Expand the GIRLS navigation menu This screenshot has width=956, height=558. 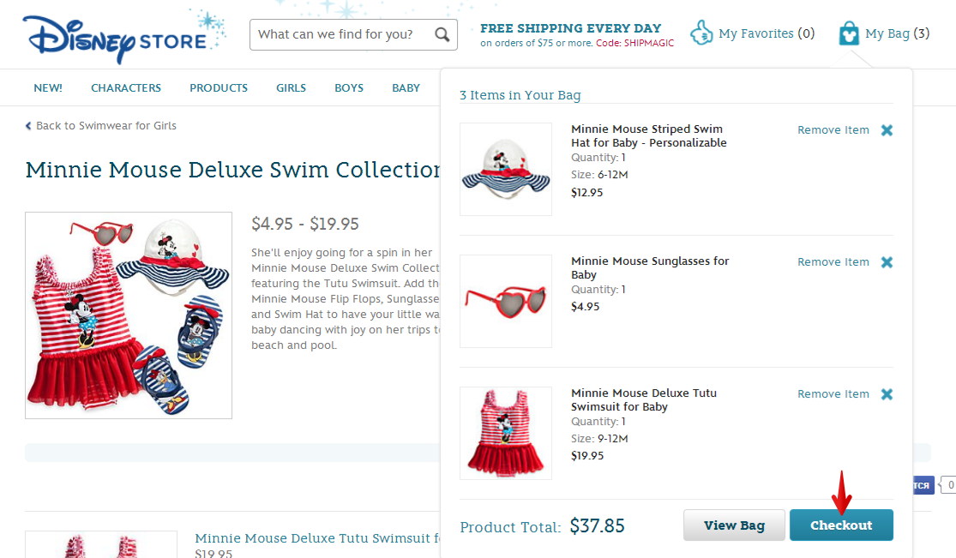[x=291, y=88]
